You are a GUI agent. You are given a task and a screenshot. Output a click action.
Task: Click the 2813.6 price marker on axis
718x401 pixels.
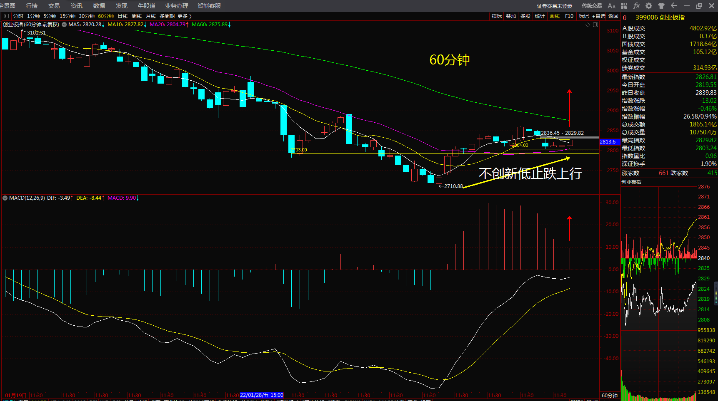tap(608, 142)
